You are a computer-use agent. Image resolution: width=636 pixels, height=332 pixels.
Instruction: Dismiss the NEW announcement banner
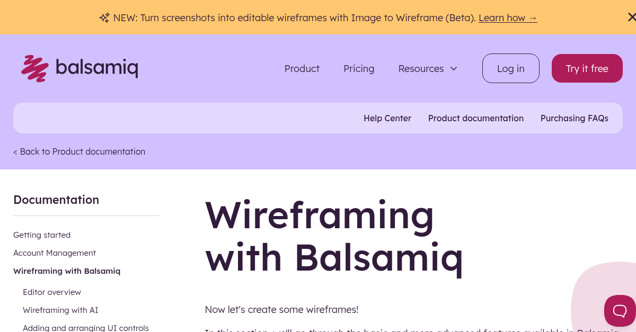[x=631, y=16]
